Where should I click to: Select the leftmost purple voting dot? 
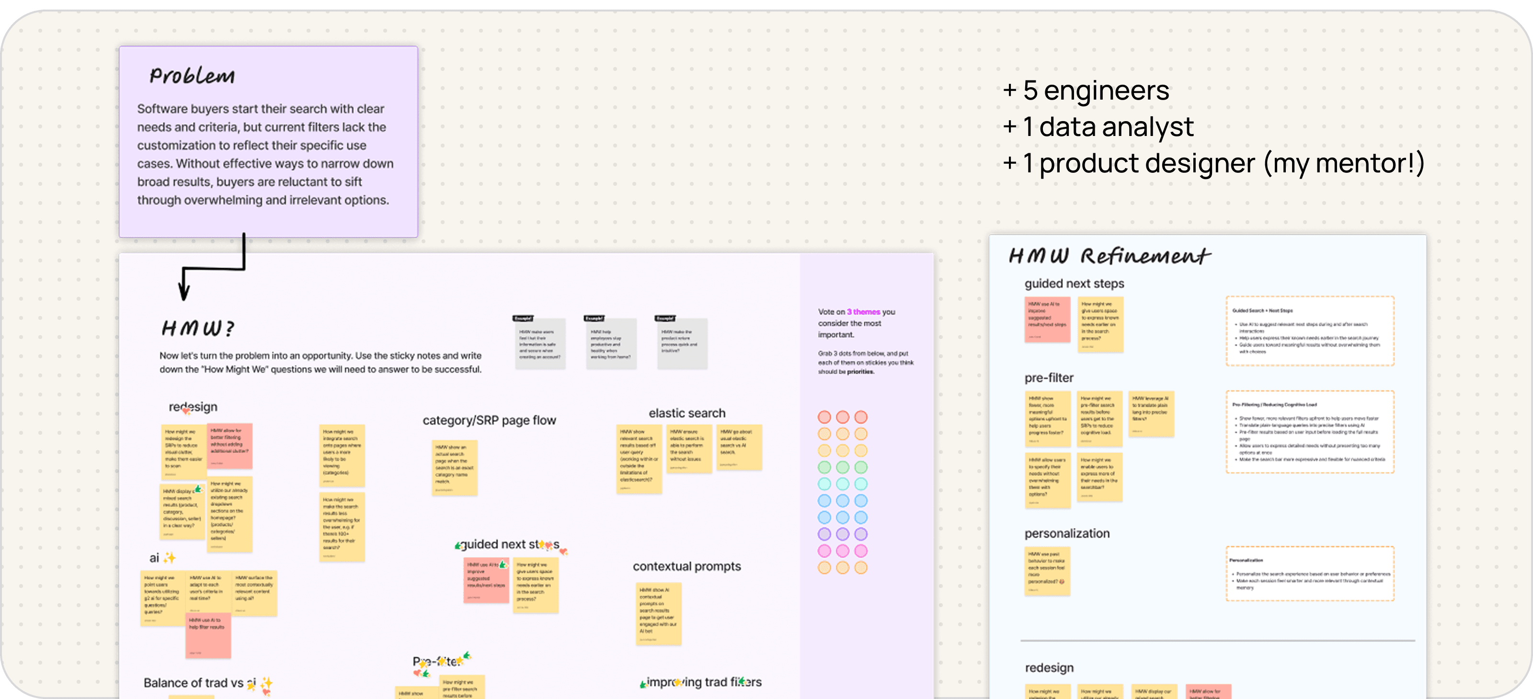coord(824,534)
